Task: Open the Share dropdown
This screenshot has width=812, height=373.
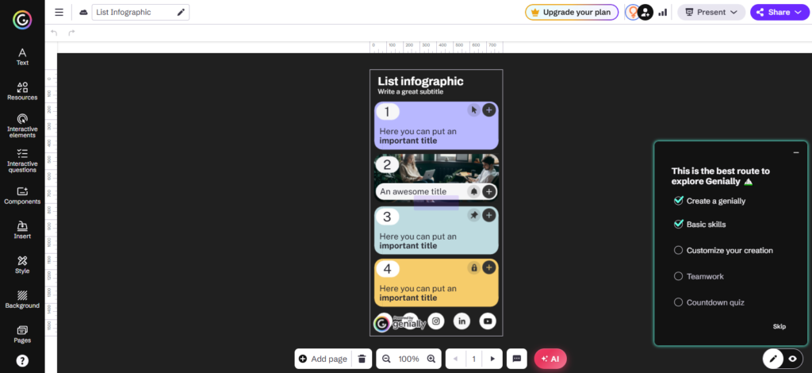Action: [x=779, y=13]
